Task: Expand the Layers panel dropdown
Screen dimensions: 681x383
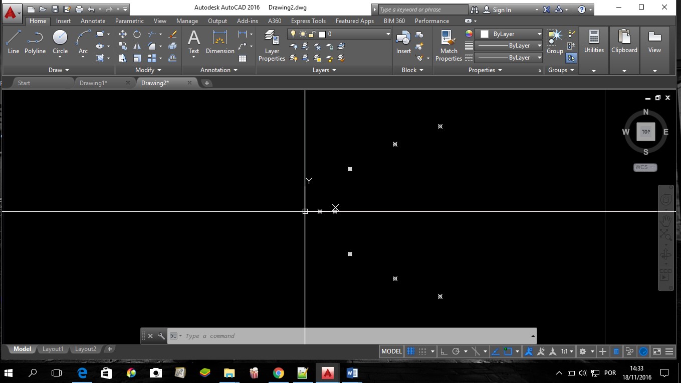Action: click(324, 70)
